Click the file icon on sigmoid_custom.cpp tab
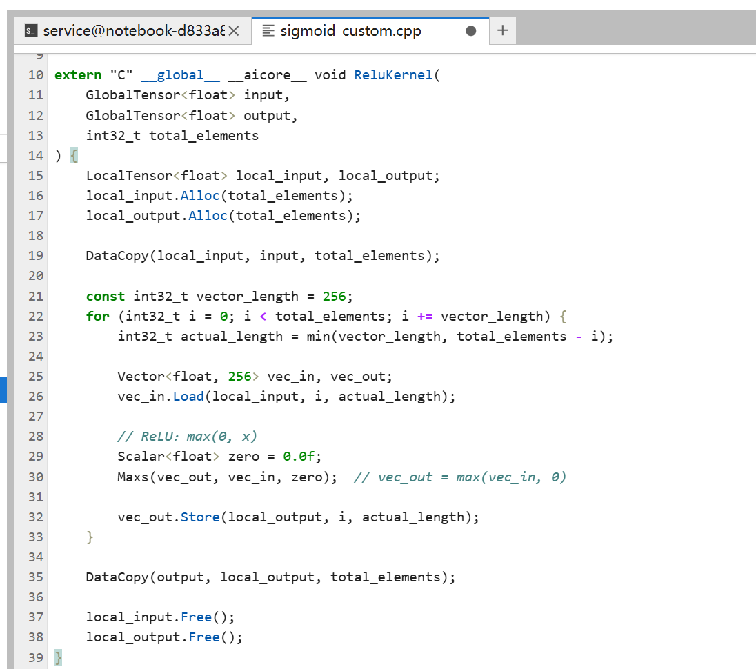The image size is (756, 669). pyautogui.click(x=268, y=31)
